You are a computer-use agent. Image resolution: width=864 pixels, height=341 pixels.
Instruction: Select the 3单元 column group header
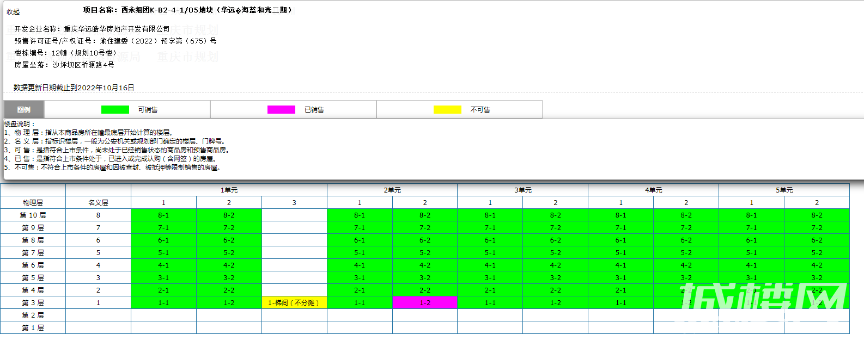523,190
